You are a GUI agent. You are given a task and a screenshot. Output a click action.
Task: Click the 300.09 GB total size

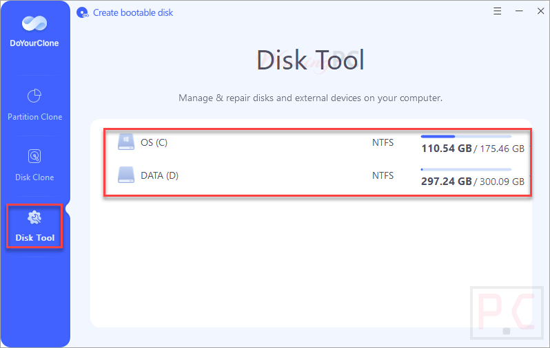[x=502, y=182]
